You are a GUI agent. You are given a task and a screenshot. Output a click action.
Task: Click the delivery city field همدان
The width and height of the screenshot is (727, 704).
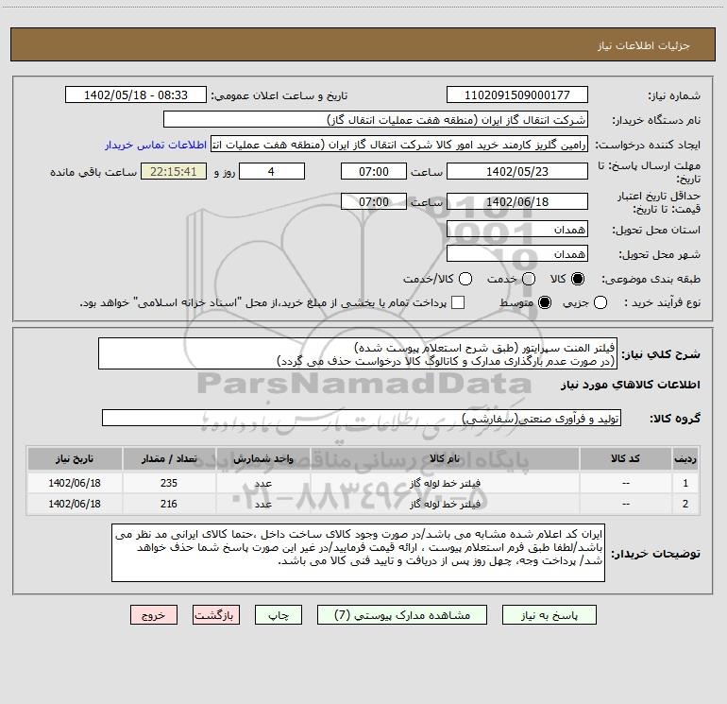[517, 253]
